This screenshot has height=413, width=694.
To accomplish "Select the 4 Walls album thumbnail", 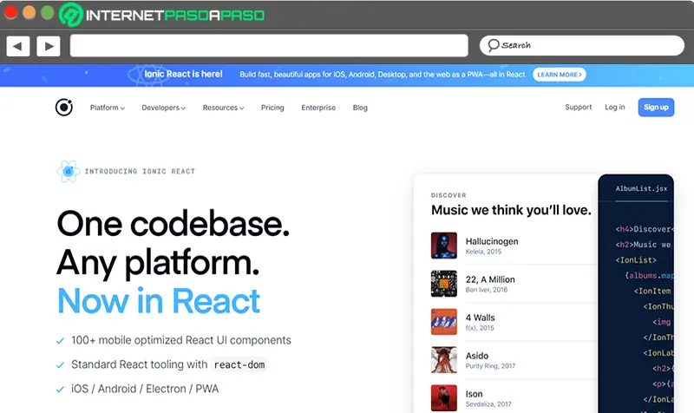I will (444, 321).
